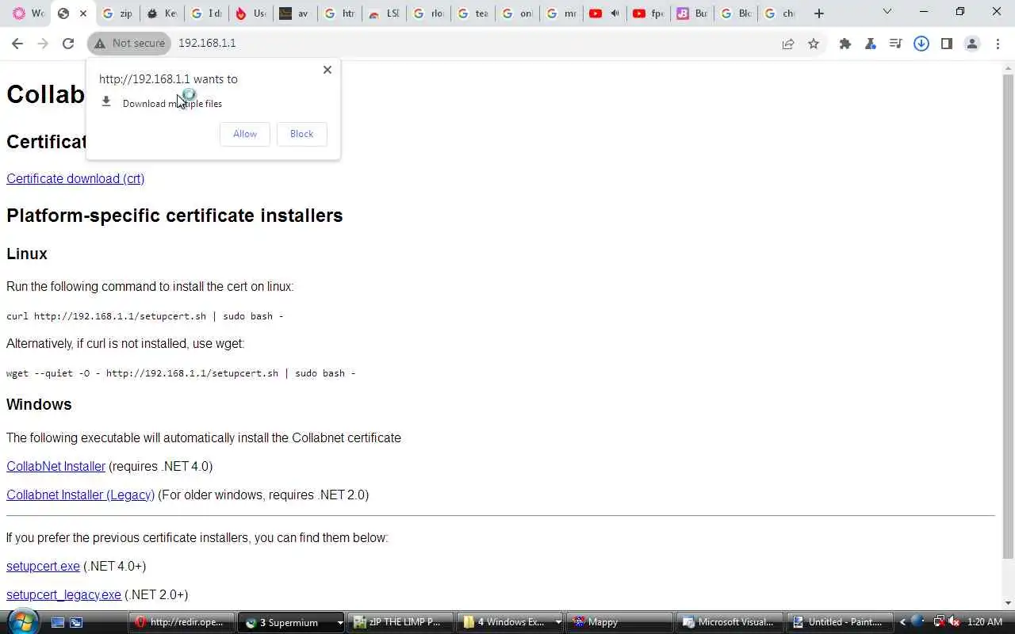Screen dimensions: 1015x634
Task: Toggle the side panel icon
Action: click(947, 44)
